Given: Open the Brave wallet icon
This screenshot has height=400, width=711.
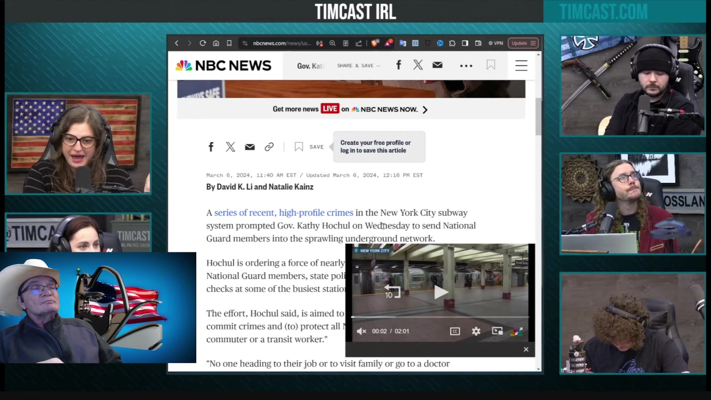Looking at the screenshot, I should coord(478,43).
